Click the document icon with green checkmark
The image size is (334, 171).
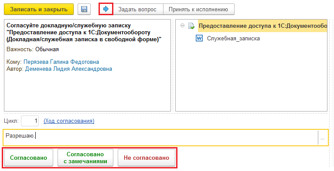191,26
